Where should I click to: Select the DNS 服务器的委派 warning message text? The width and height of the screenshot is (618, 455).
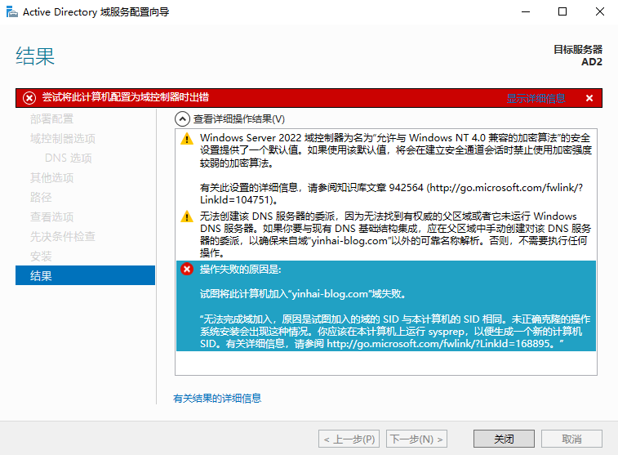coord(396,234)
